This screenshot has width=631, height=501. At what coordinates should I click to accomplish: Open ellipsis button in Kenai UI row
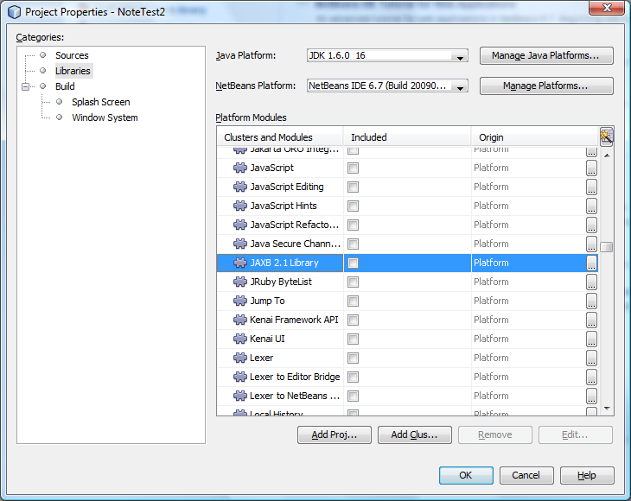point(591,339)
